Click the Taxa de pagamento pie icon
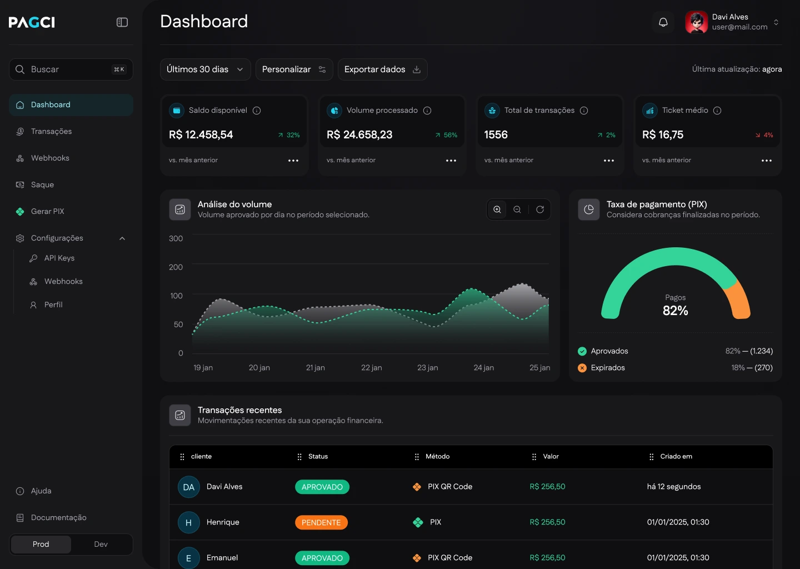800x569 pixels. click(x=589, y=209)
